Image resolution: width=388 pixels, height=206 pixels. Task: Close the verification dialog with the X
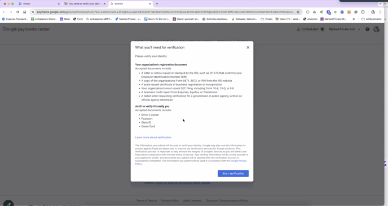[x=248, y=47]
